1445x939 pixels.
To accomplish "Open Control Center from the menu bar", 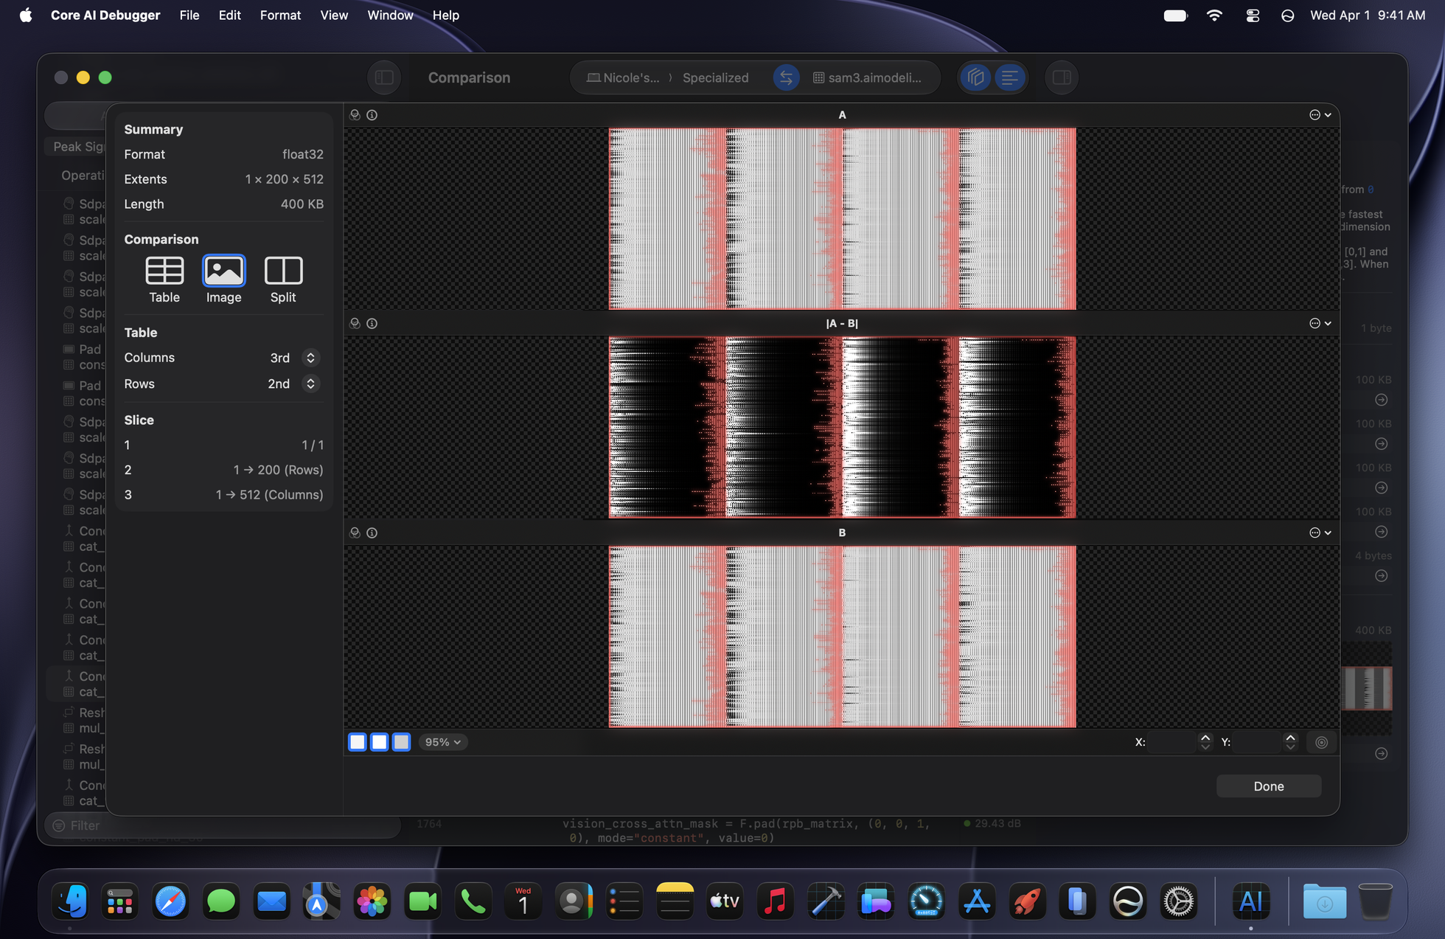I will [x=1252, y=15].
